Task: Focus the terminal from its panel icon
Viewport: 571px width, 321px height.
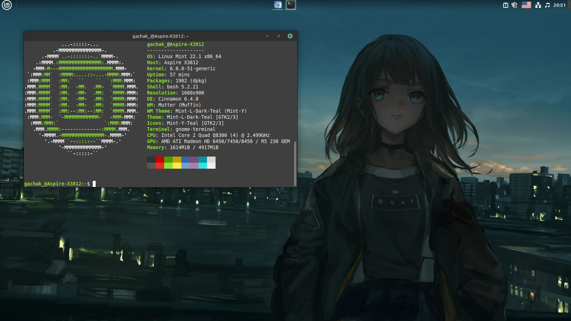Action: click(291, 5)
